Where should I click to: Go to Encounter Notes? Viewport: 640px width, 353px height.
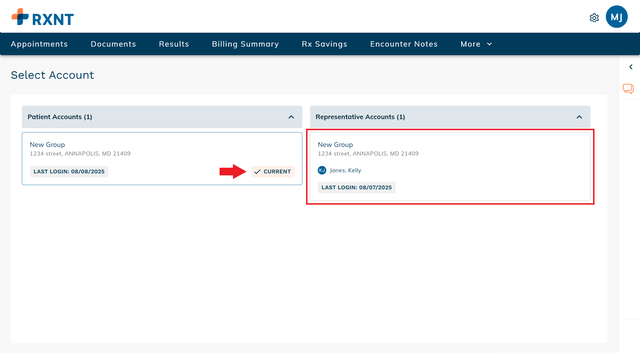(404, 44)
